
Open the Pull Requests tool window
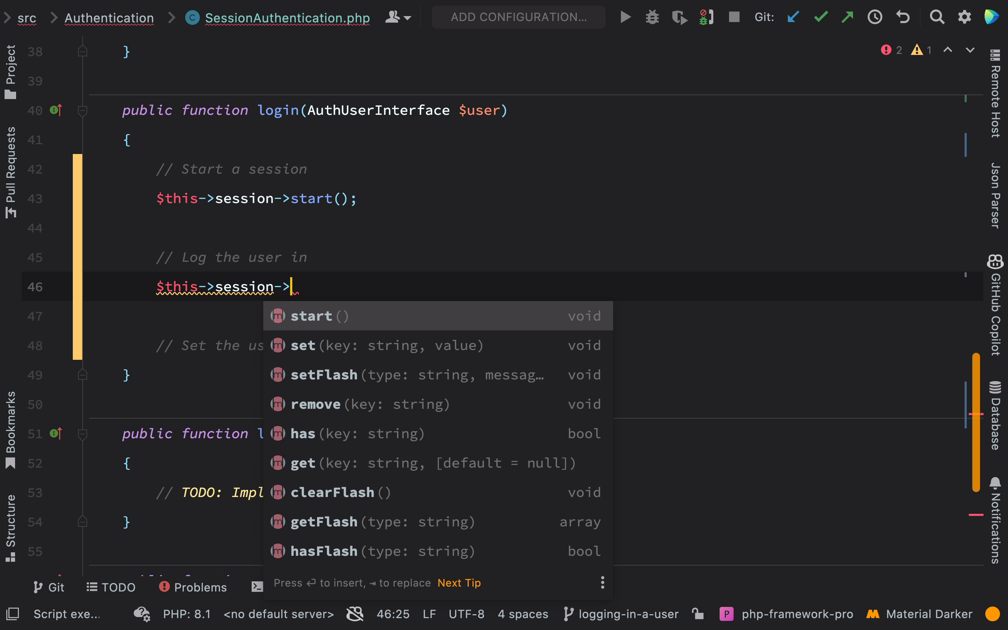click(x=10, y=172)
